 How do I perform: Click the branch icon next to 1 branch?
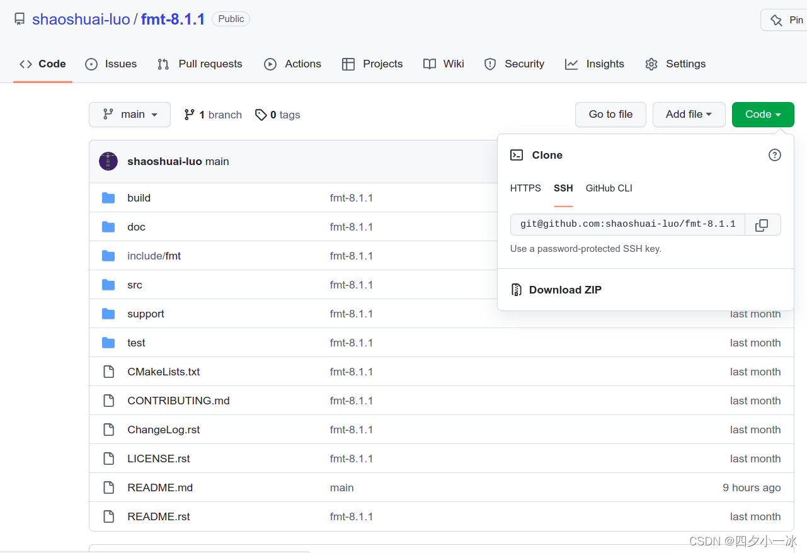click(x=189, y=115)
